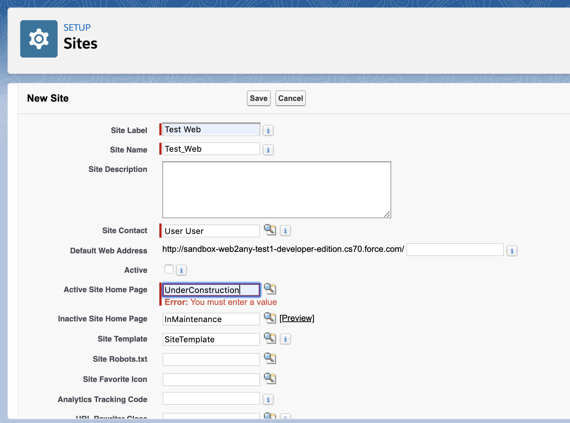
Task: Show info icon next to Active checkbox
Action: click(x=181, y=270)
